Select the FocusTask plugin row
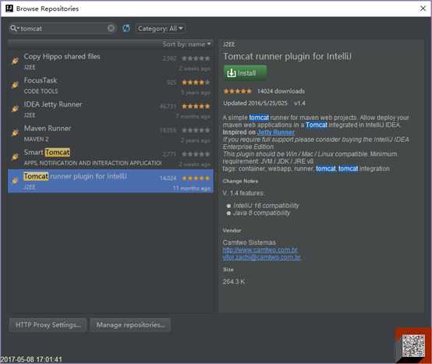This screenshot has height=364, width=432. click(x=110, y=86)
